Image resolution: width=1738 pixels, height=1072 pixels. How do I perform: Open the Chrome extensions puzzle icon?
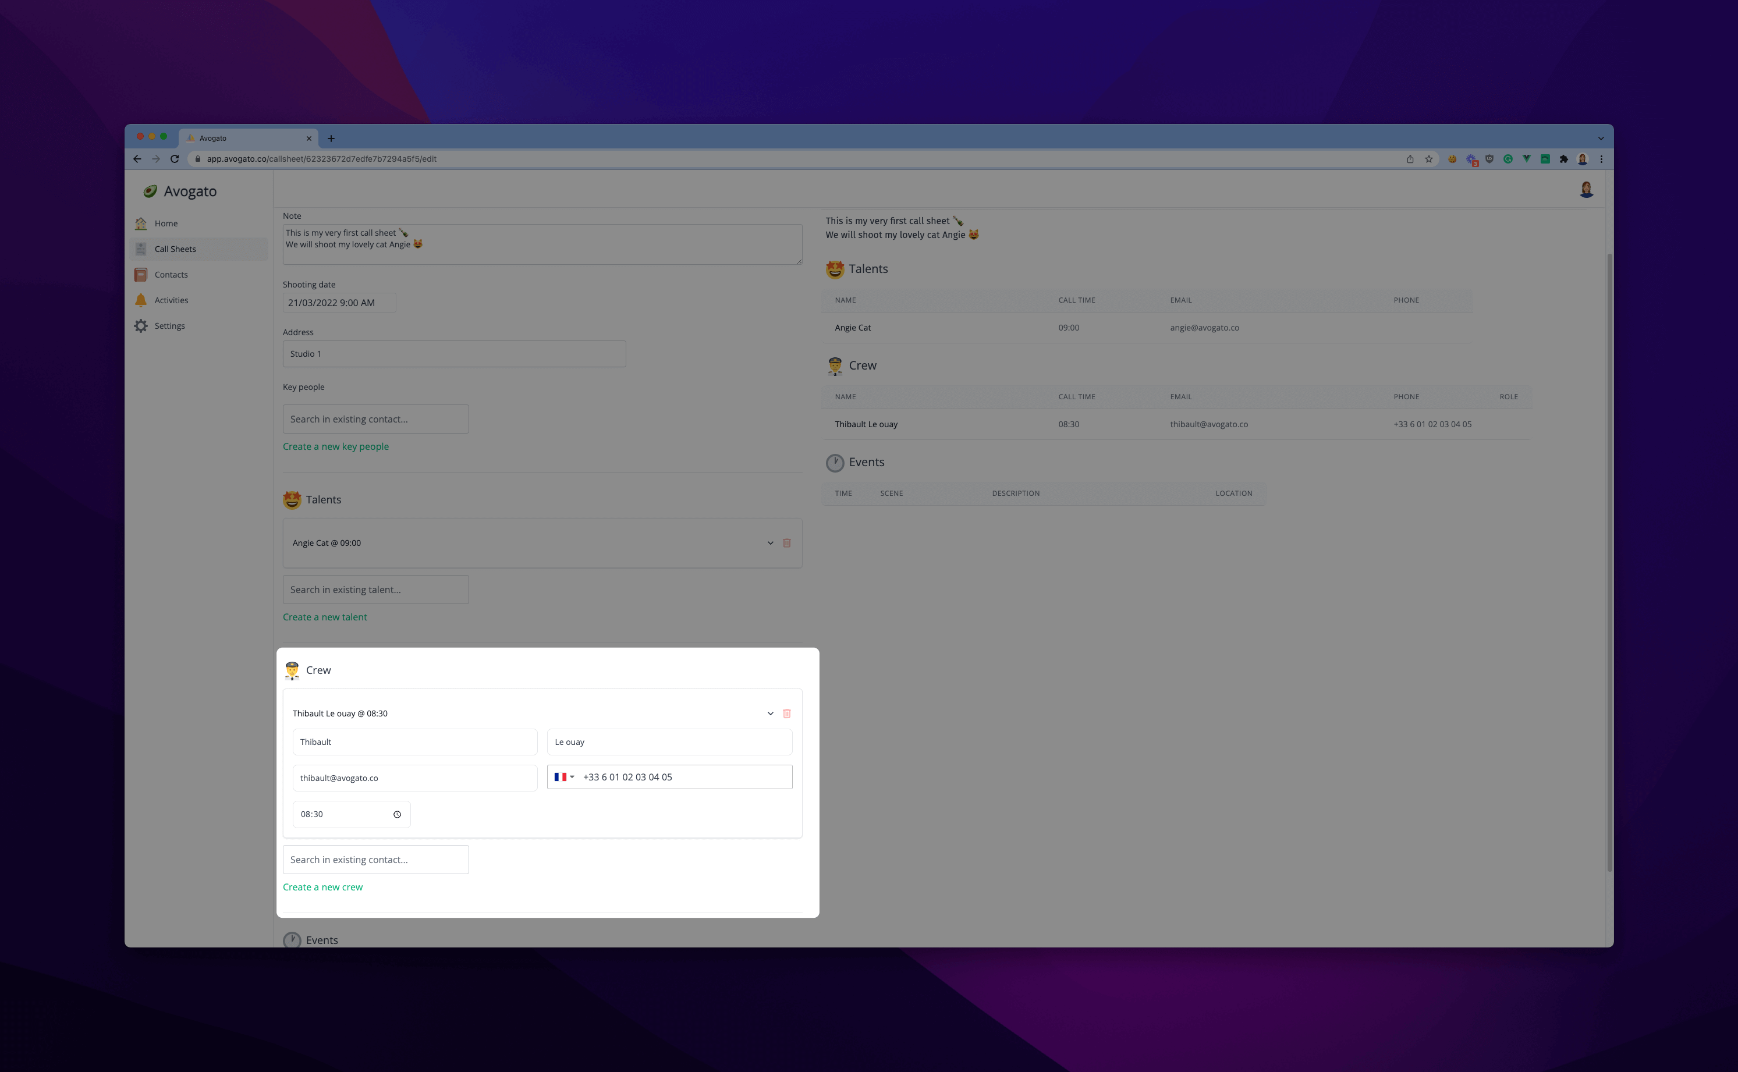point(1563,159)
